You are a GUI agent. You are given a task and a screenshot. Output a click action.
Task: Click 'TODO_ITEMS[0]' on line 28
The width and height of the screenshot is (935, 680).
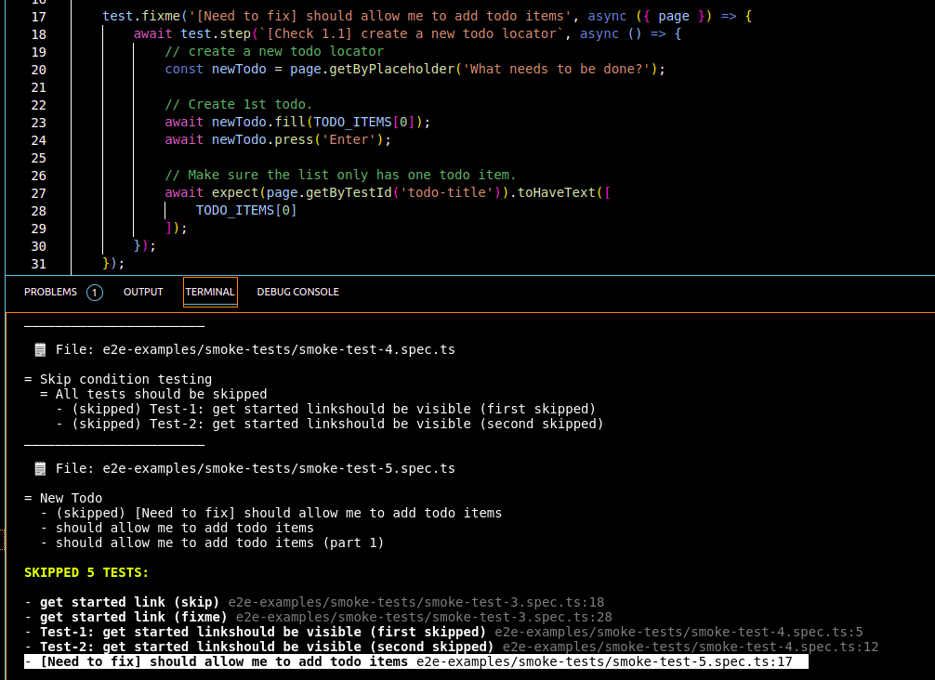pos(246,210)
